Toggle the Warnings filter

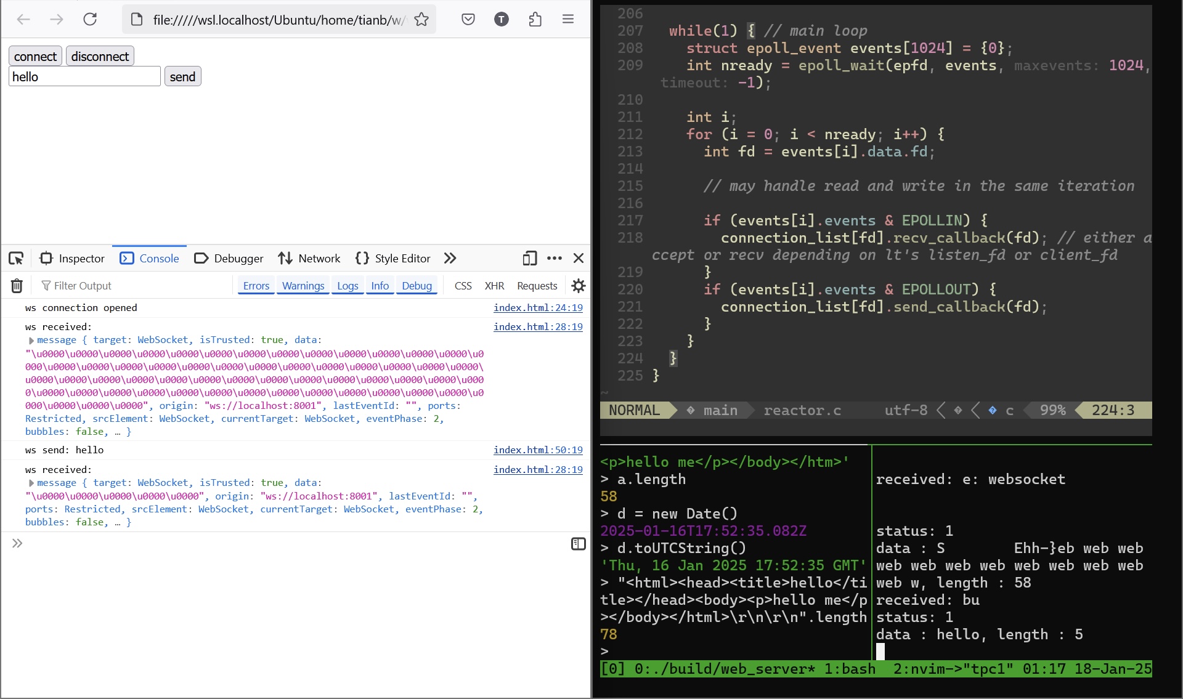(x=303, y=286)
